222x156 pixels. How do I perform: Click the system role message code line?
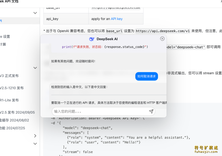[x=128, y=138]
